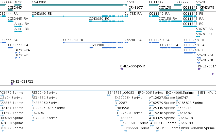Click the RP003251634.5prime EST label

[49, 108]
